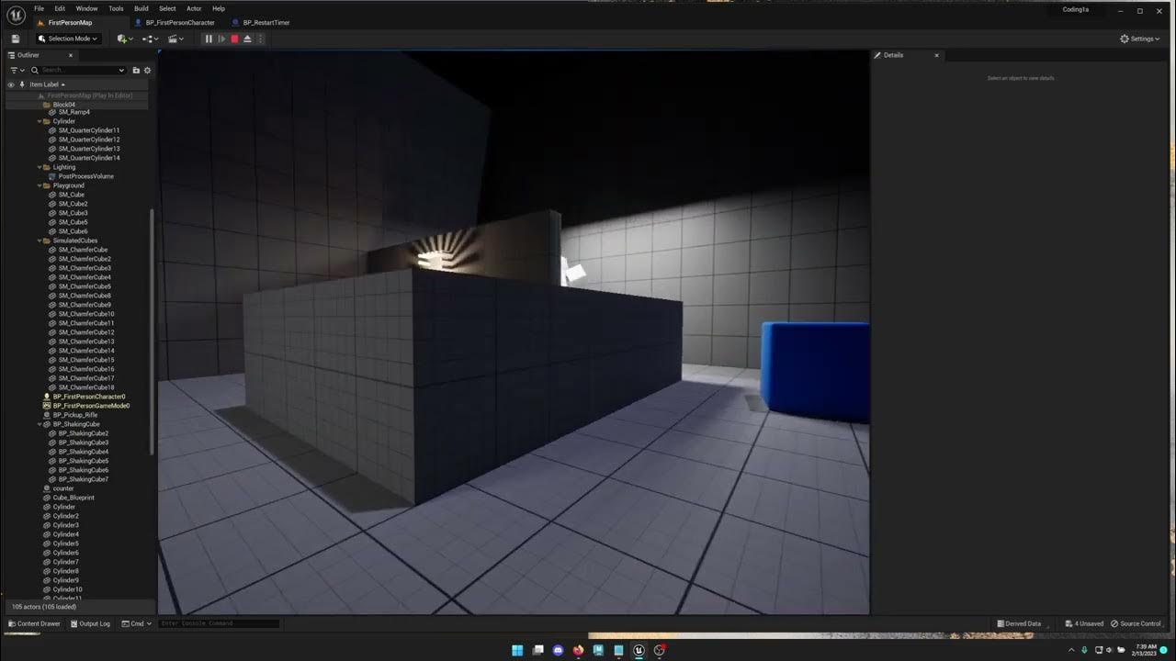Open the play options three-dot menu
This screenshot has height=661, width=1176.
click(x=260, y=39)
